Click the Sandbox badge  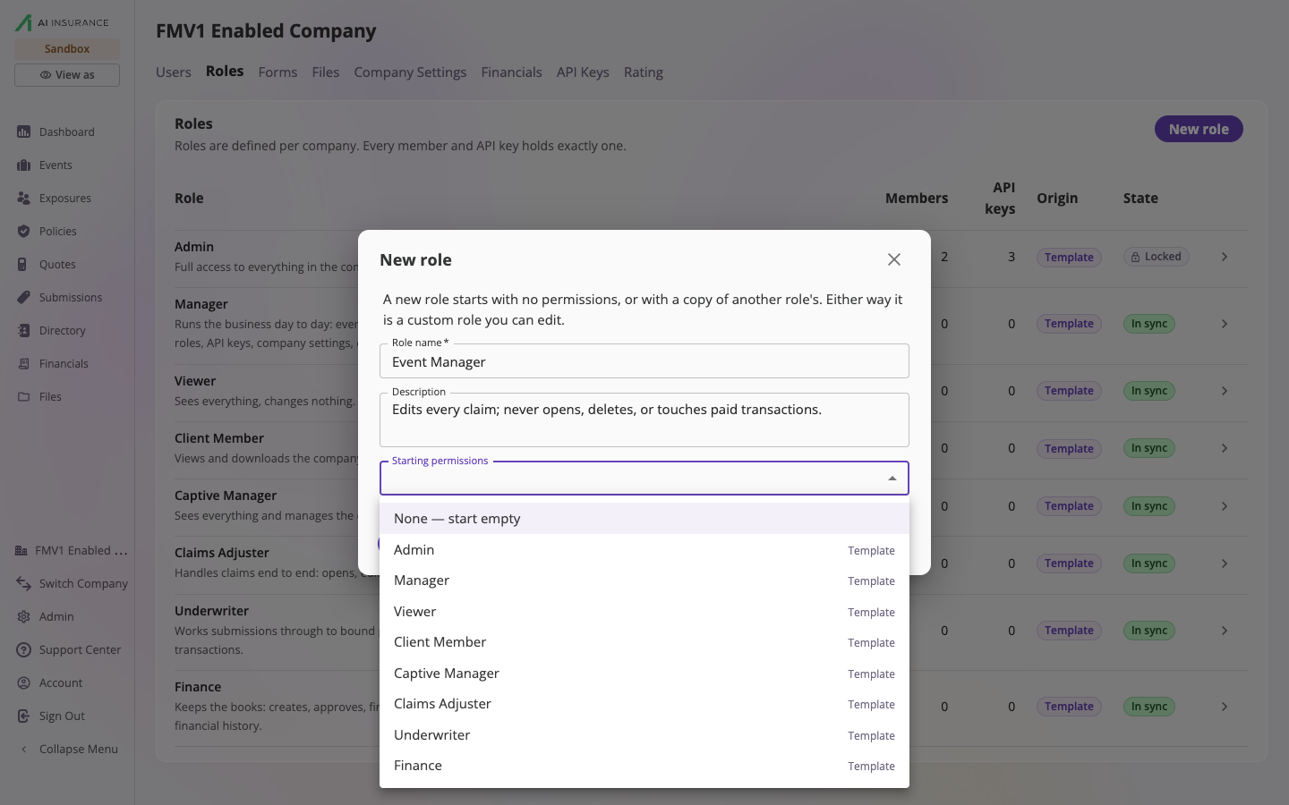[x=67, y=49]
